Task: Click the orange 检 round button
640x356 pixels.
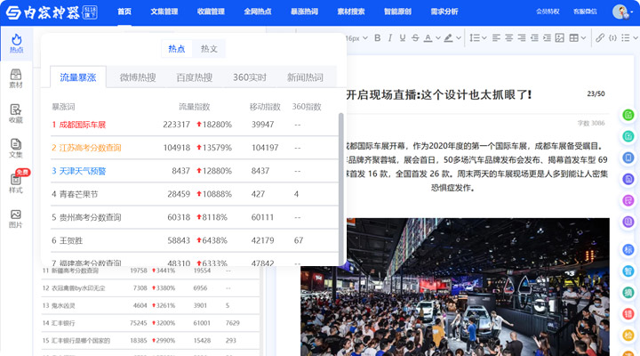Action: click(628, 335)
